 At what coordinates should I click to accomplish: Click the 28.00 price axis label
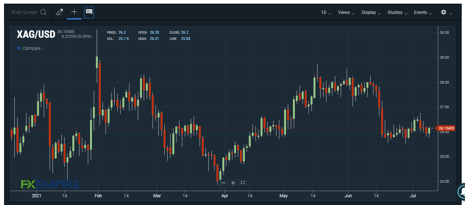click(x=444, y=82)
